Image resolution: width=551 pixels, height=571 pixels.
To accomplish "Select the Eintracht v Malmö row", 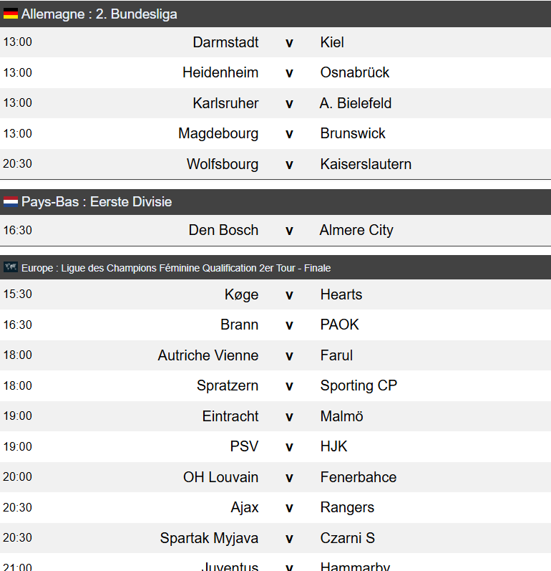I will [x=275, y=416].
